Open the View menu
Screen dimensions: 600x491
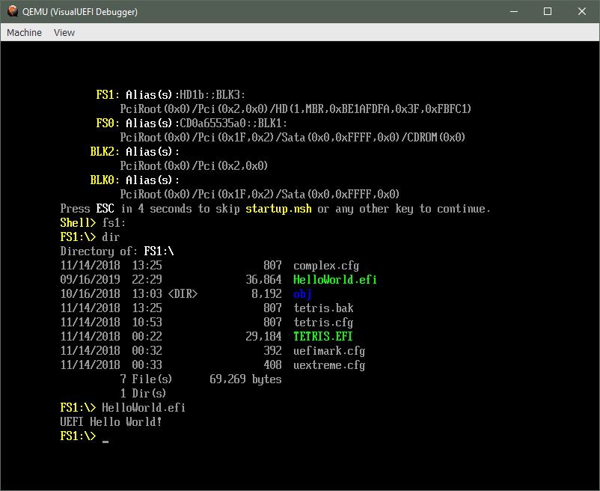coord(64,32)
